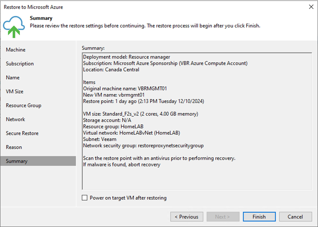Click the New VM name: vbrmgmt01 line
The height and width of the screenshot is (227, 318).
coord(114,95)
